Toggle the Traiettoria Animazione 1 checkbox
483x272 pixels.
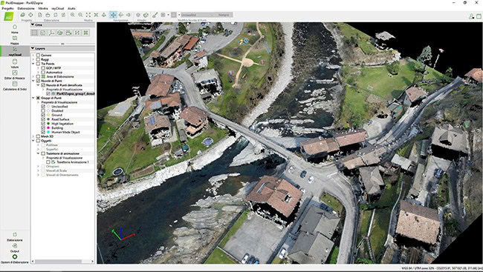(48, 162)
